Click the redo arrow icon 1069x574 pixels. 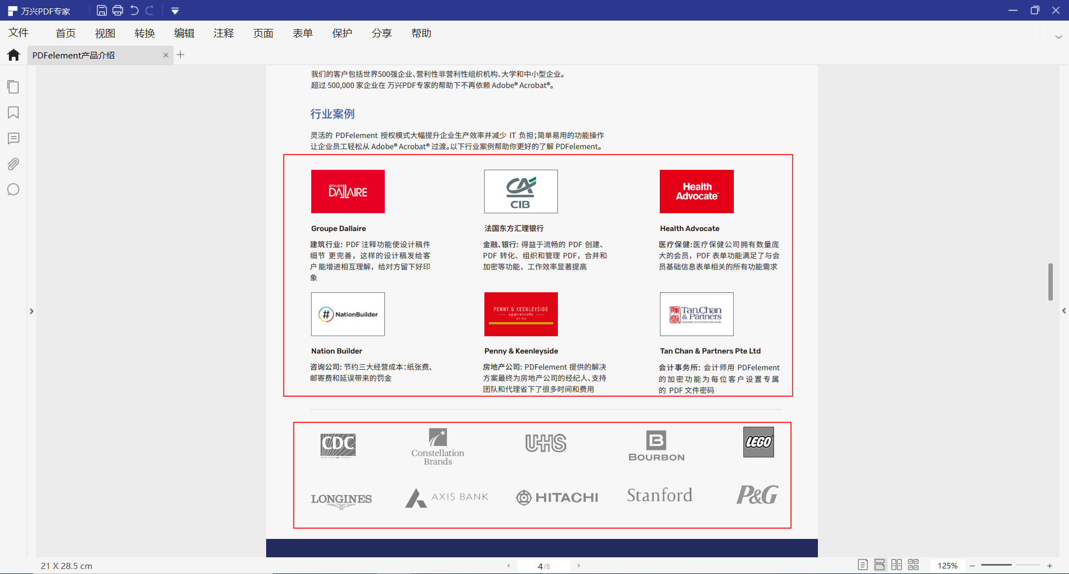[149, 11]
